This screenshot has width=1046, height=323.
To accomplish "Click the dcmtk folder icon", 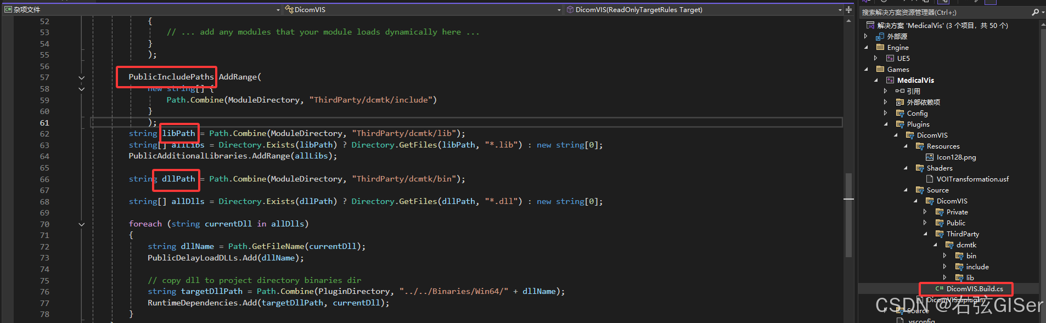I will 949,245.
